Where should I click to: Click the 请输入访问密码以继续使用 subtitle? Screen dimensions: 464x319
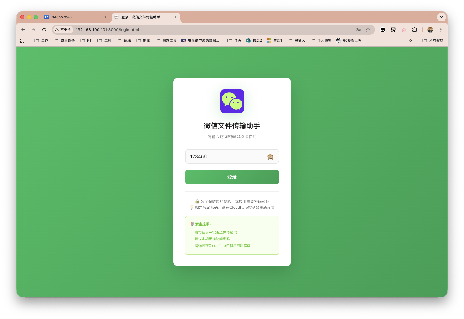pyautogui.click(x=232, y=137)
